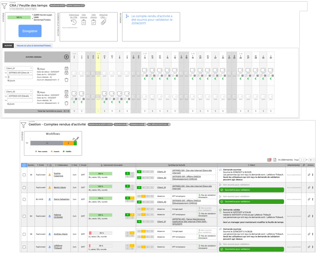
Task: Open column configuration grid icon above the table
Action: click(x=269, y=160)
